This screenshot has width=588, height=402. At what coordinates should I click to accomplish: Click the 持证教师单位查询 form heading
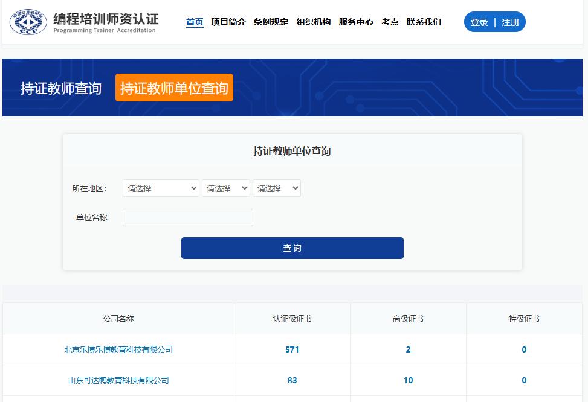point(292,151)
